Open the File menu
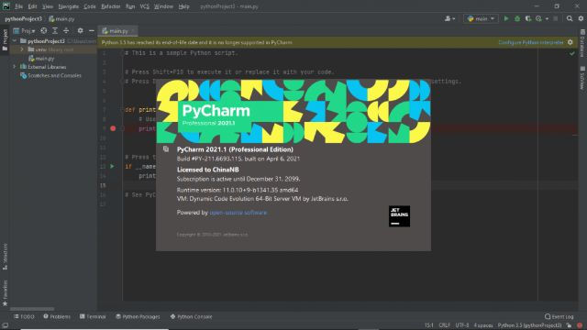 click(18, 6)
